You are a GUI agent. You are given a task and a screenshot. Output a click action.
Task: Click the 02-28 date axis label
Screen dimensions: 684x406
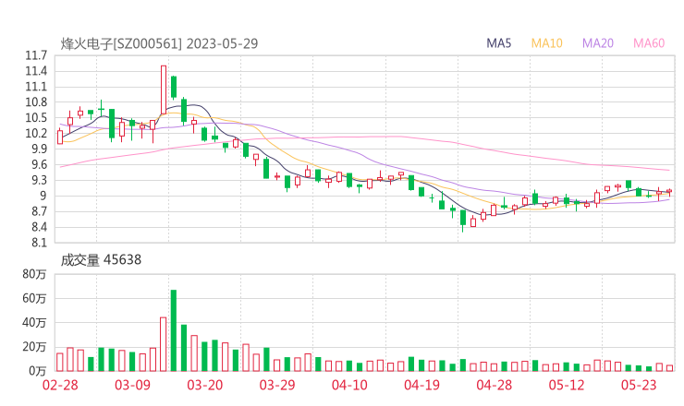pos(60,385)
